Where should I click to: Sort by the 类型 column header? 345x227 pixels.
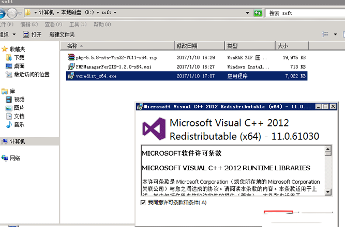point(250,46)
